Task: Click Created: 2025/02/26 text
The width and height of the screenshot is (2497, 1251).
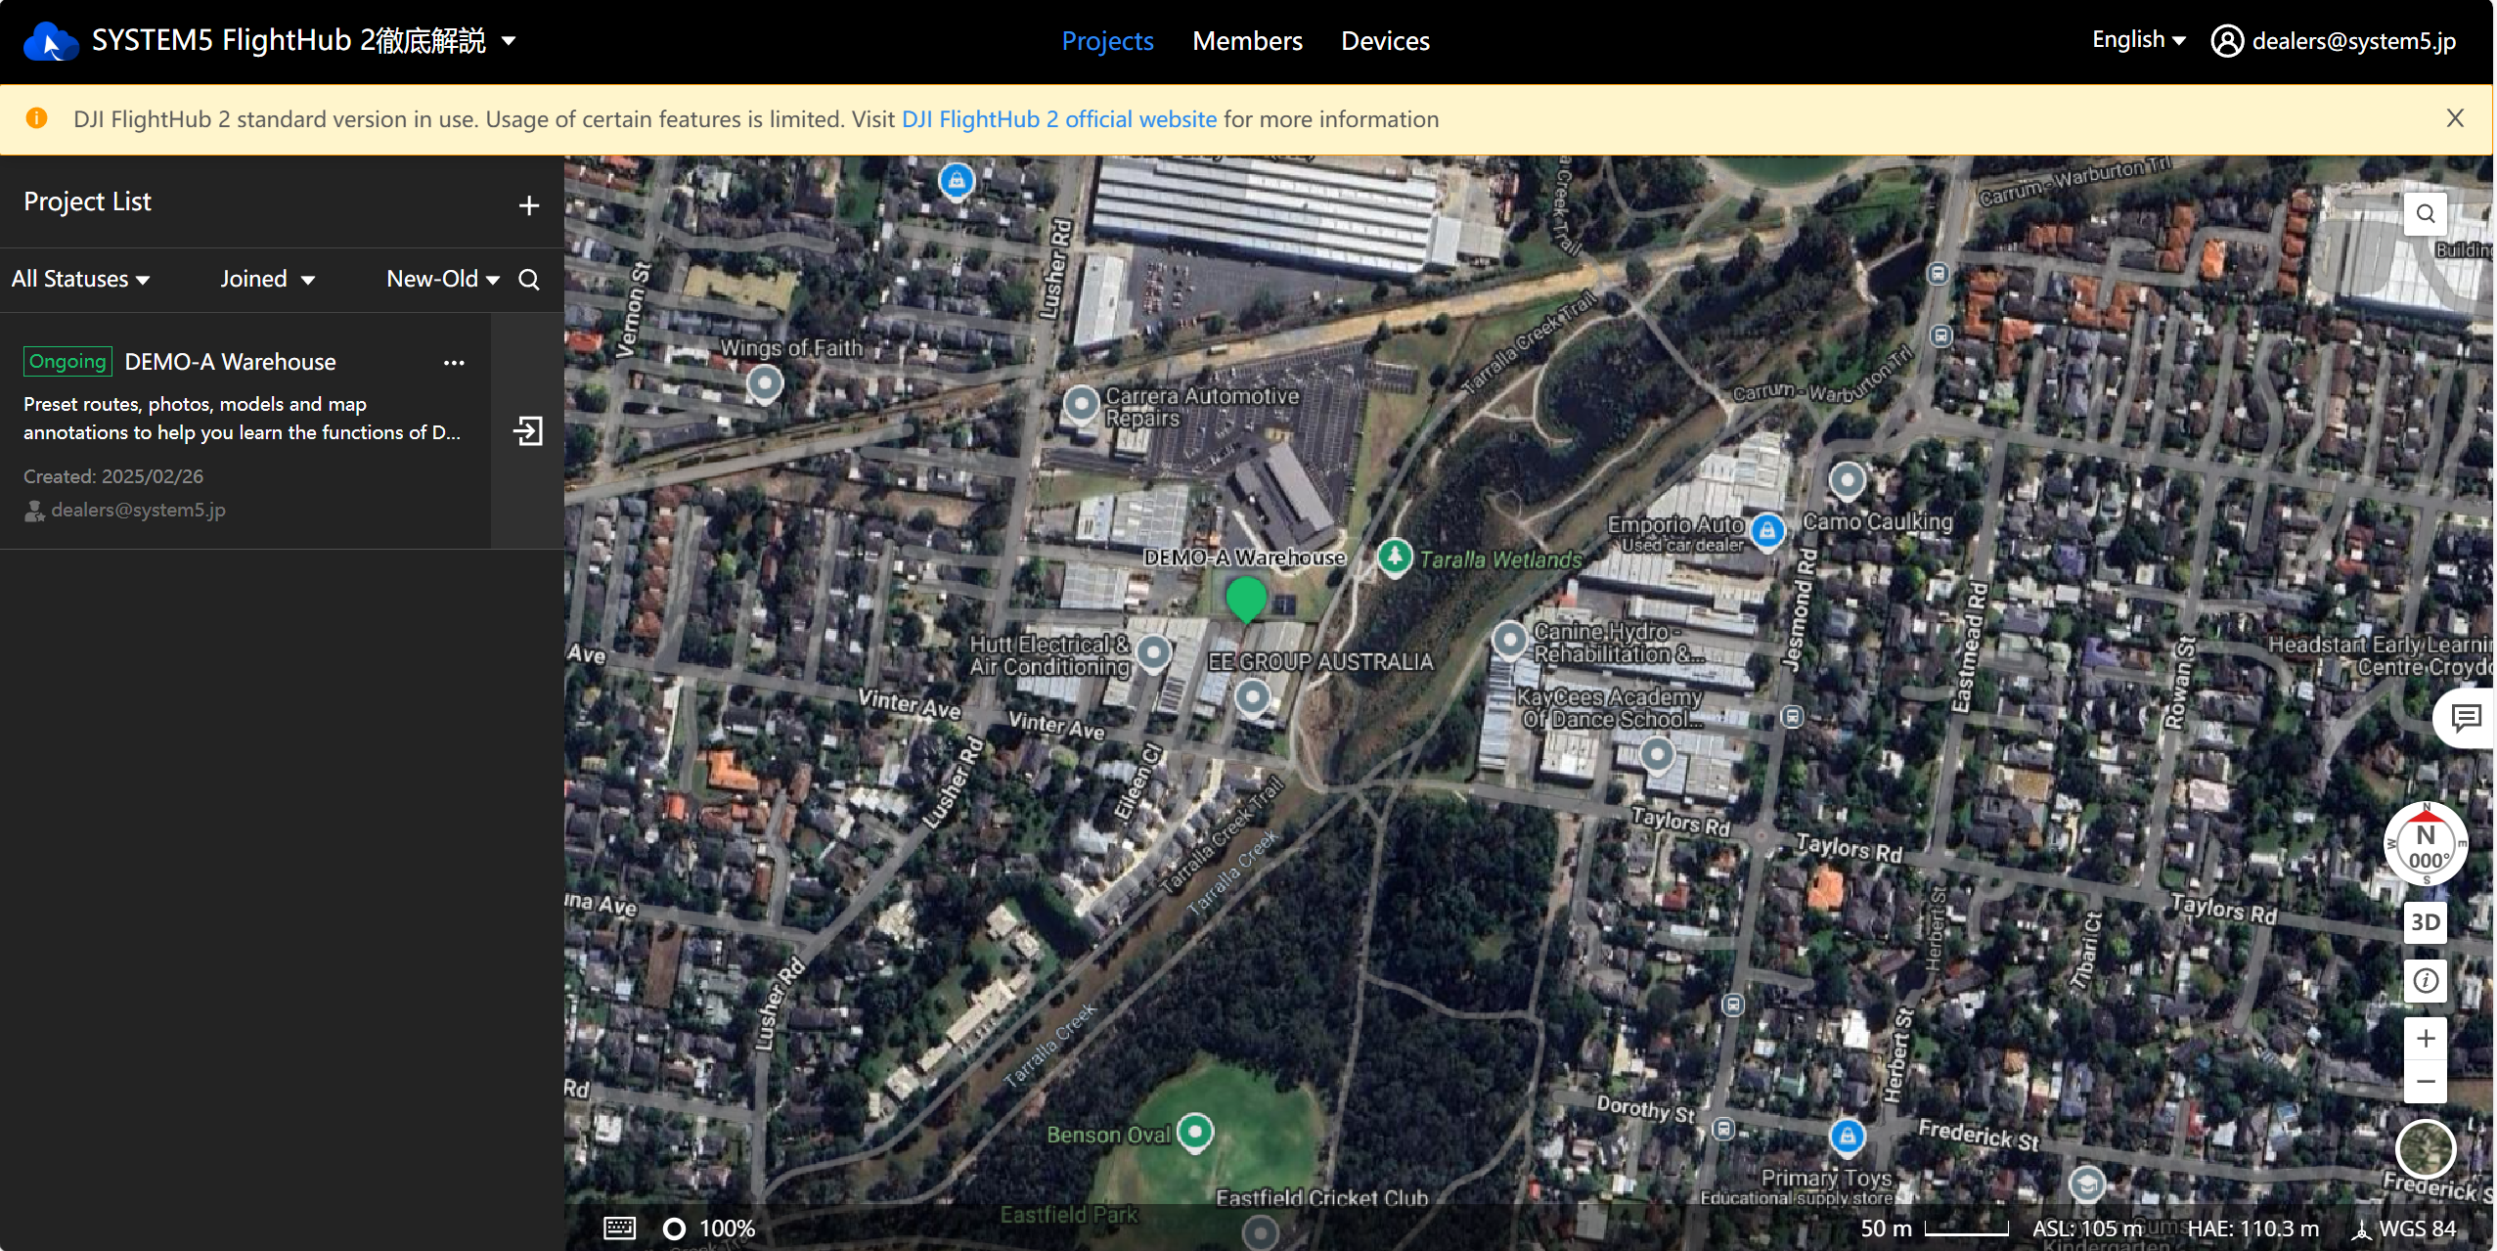Action: pyautogui.click(x=113, y=476)
